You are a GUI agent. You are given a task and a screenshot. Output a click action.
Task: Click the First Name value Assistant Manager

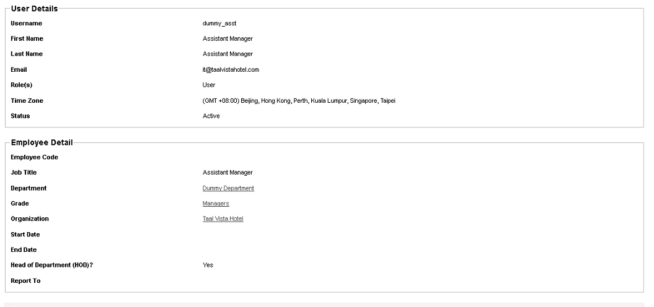(228, 39)
